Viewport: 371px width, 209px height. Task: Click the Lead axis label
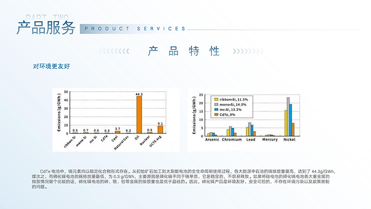(251, 140)
